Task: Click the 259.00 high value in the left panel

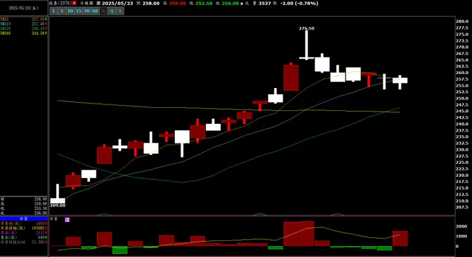Action: pos(40,203)
